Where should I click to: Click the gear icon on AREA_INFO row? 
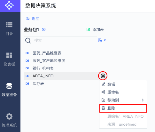click(103, 76)
